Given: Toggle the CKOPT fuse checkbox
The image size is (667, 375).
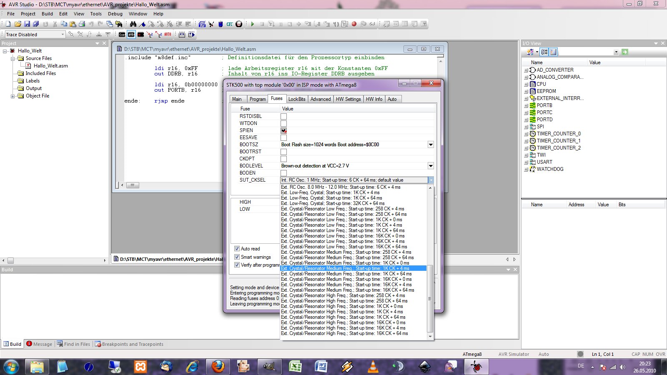Looking at the screenshot, I should (283, 159).
